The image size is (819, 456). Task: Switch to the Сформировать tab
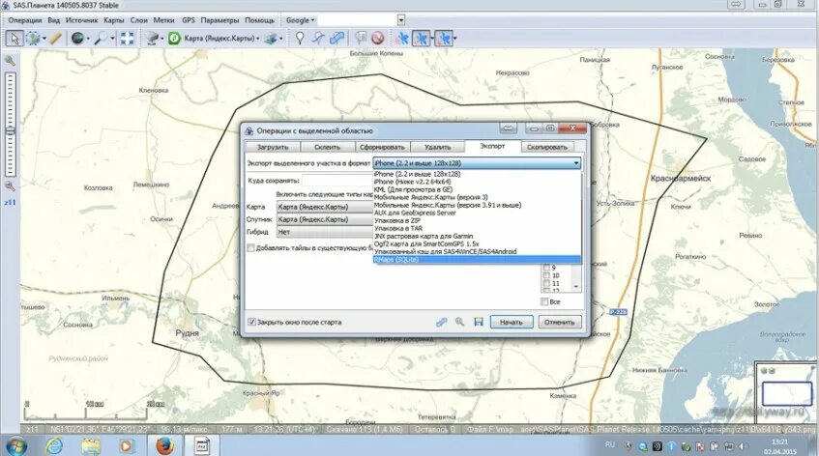[x=382, y=147]
